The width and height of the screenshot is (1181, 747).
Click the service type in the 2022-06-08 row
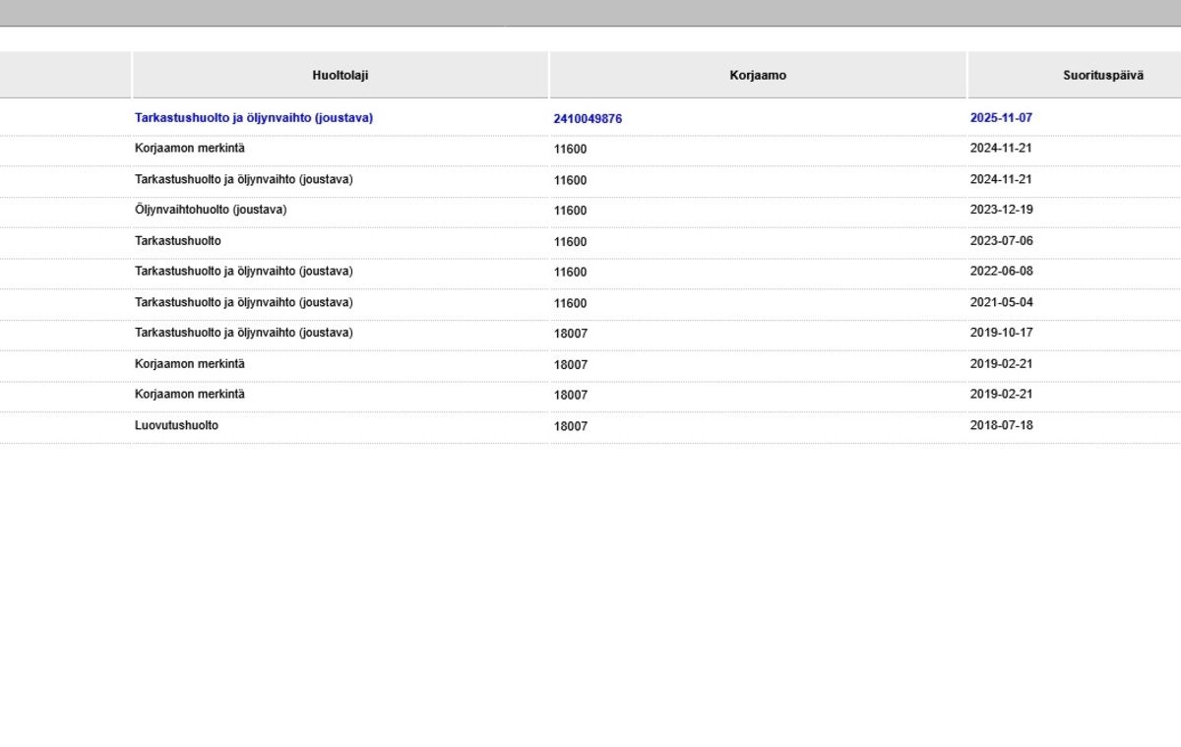click(243, 272)
